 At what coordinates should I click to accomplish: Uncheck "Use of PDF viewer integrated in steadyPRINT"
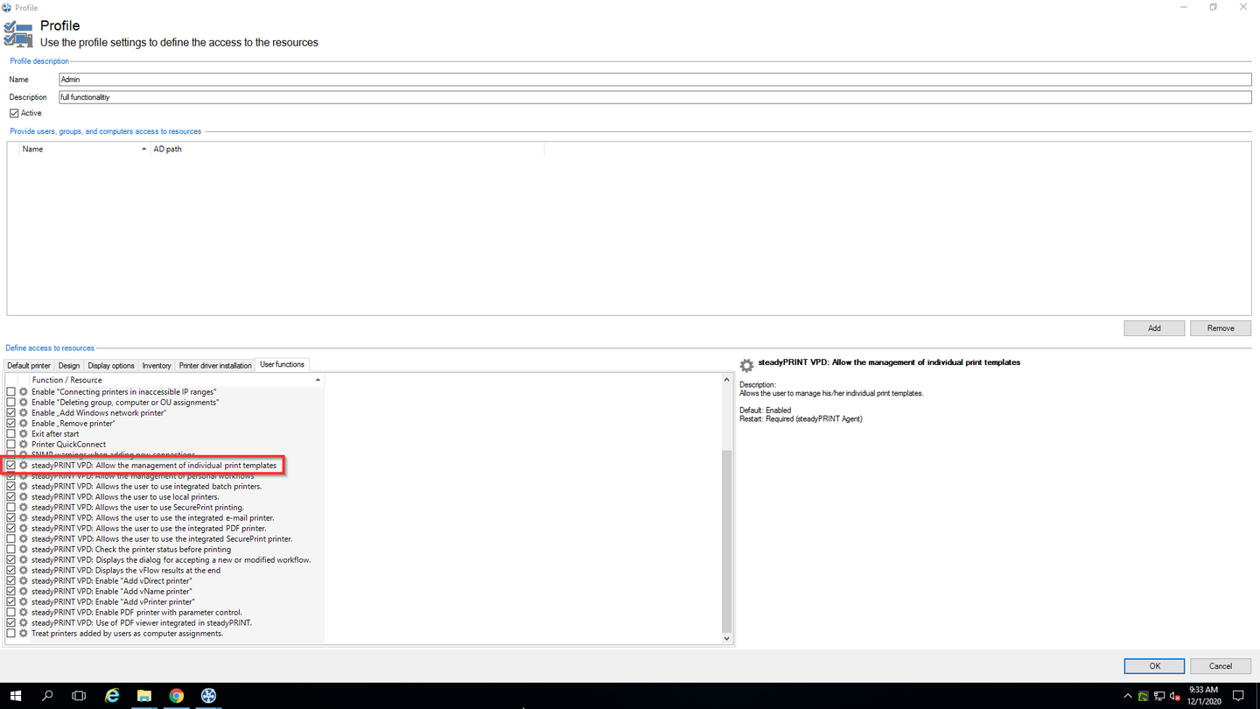pos(11,623)
